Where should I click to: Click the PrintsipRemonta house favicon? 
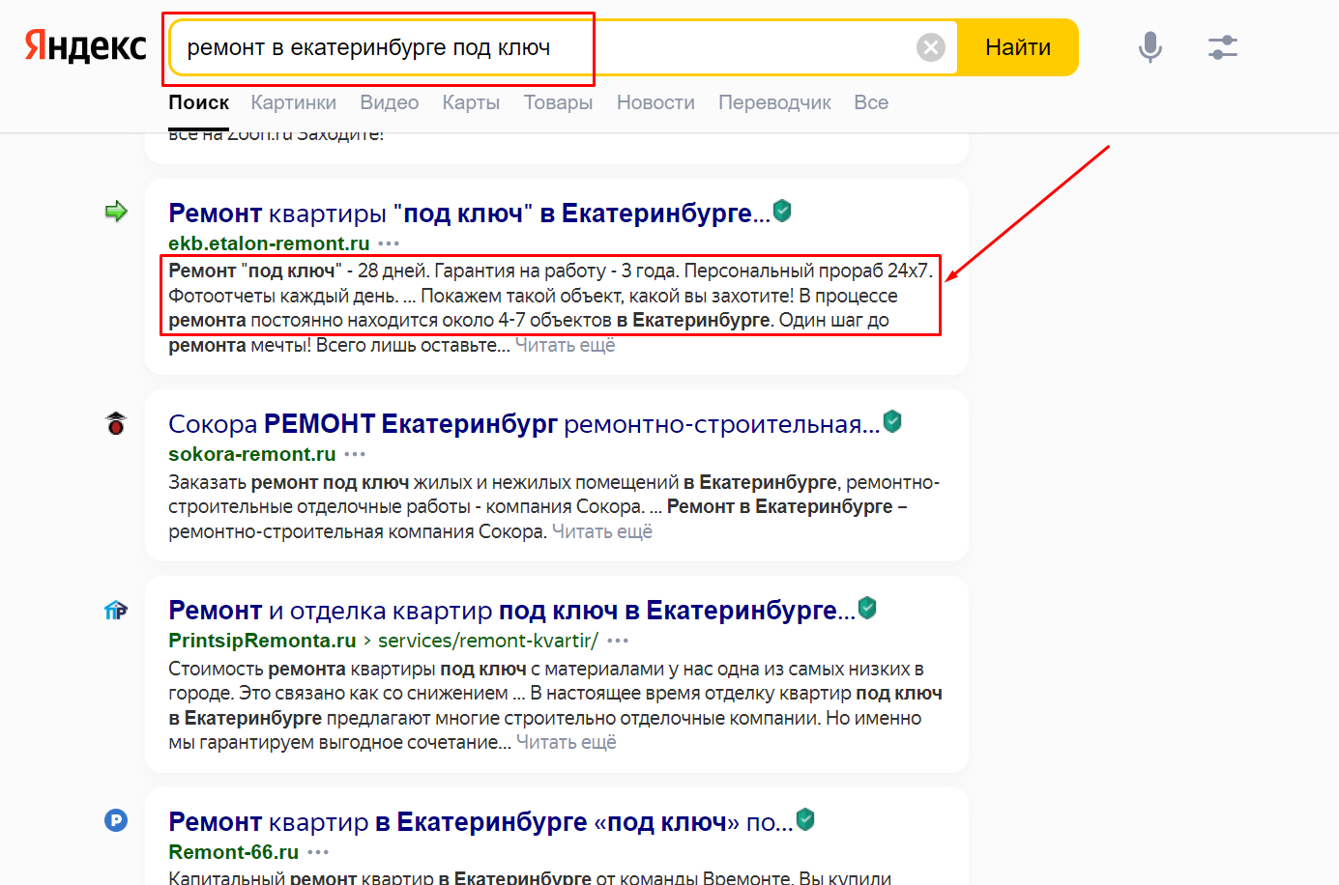pyautogui.click(x=116, y=611)
